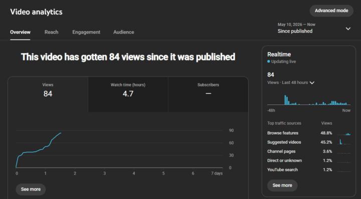Select the Views metric card

(x=48, y=94)
